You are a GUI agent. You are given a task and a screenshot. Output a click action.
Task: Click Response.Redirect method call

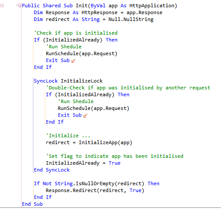click(x=95, y=190)
